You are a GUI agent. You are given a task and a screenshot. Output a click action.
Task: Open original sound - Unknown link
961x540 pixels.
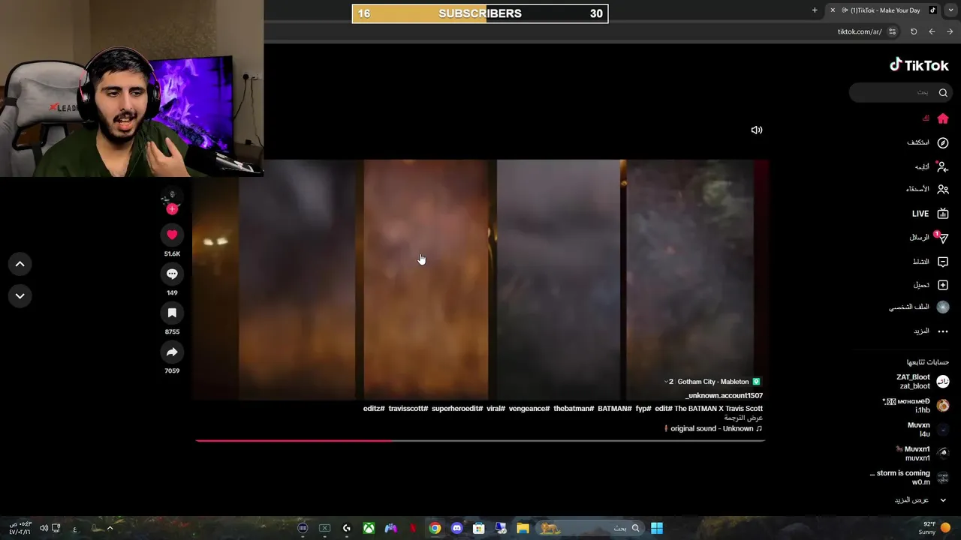click(x=712, y=428)
